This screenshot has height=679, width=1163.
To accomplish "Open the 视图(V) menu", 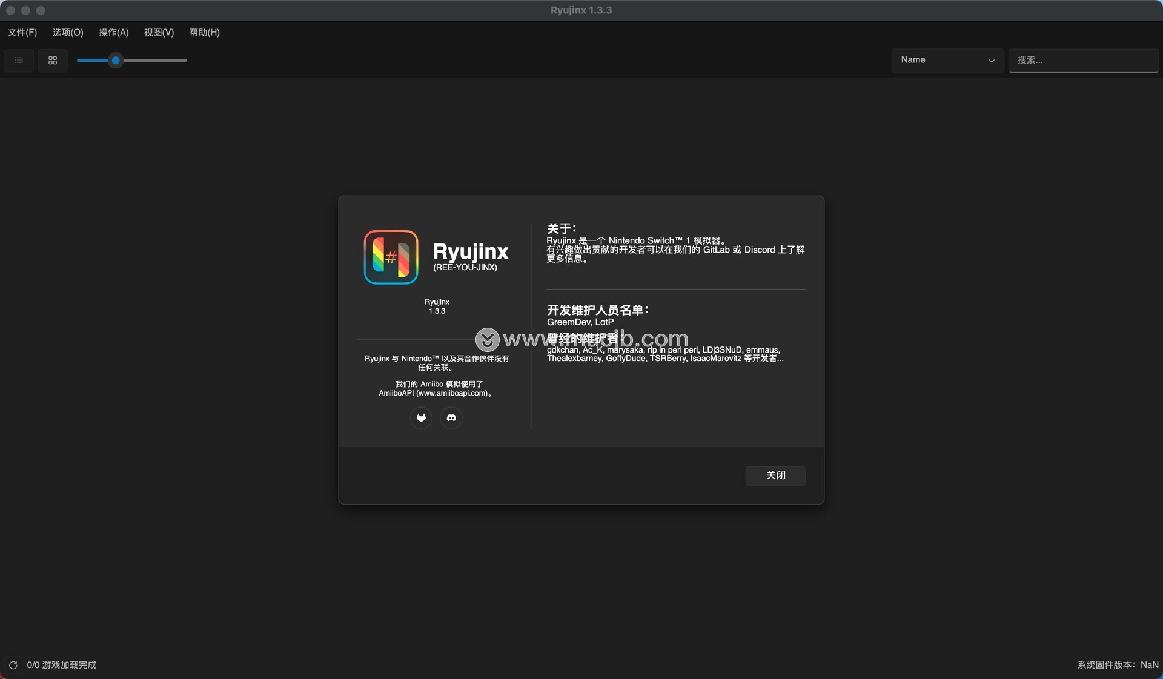I will [159, 33].
